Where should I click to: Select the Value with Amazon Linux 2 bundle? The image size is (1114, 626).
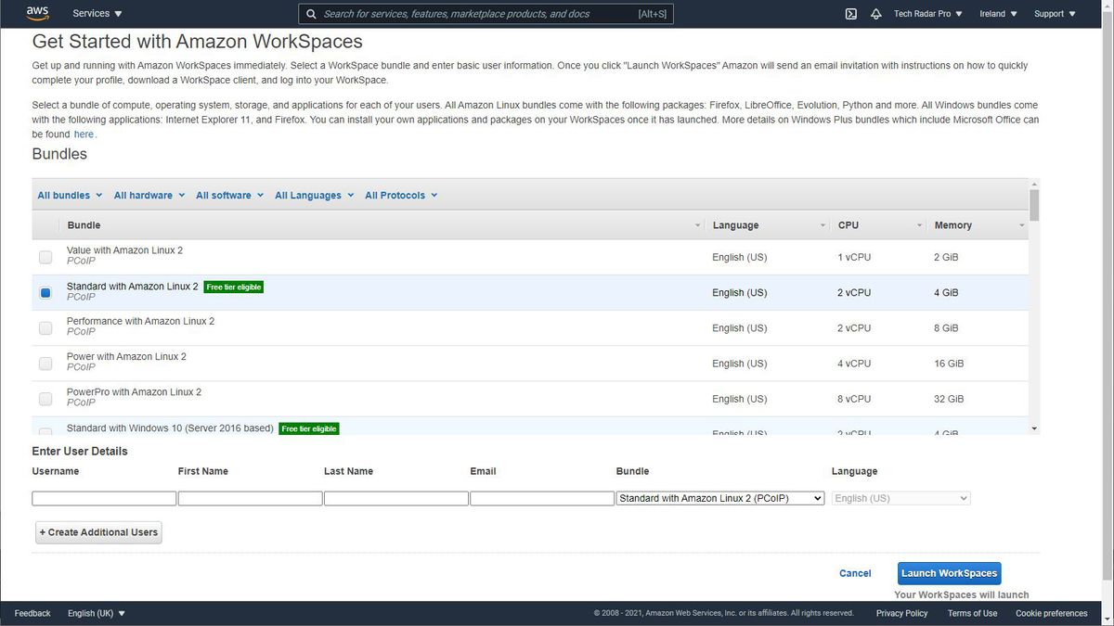pyautogui.click(x=45, y=257)
